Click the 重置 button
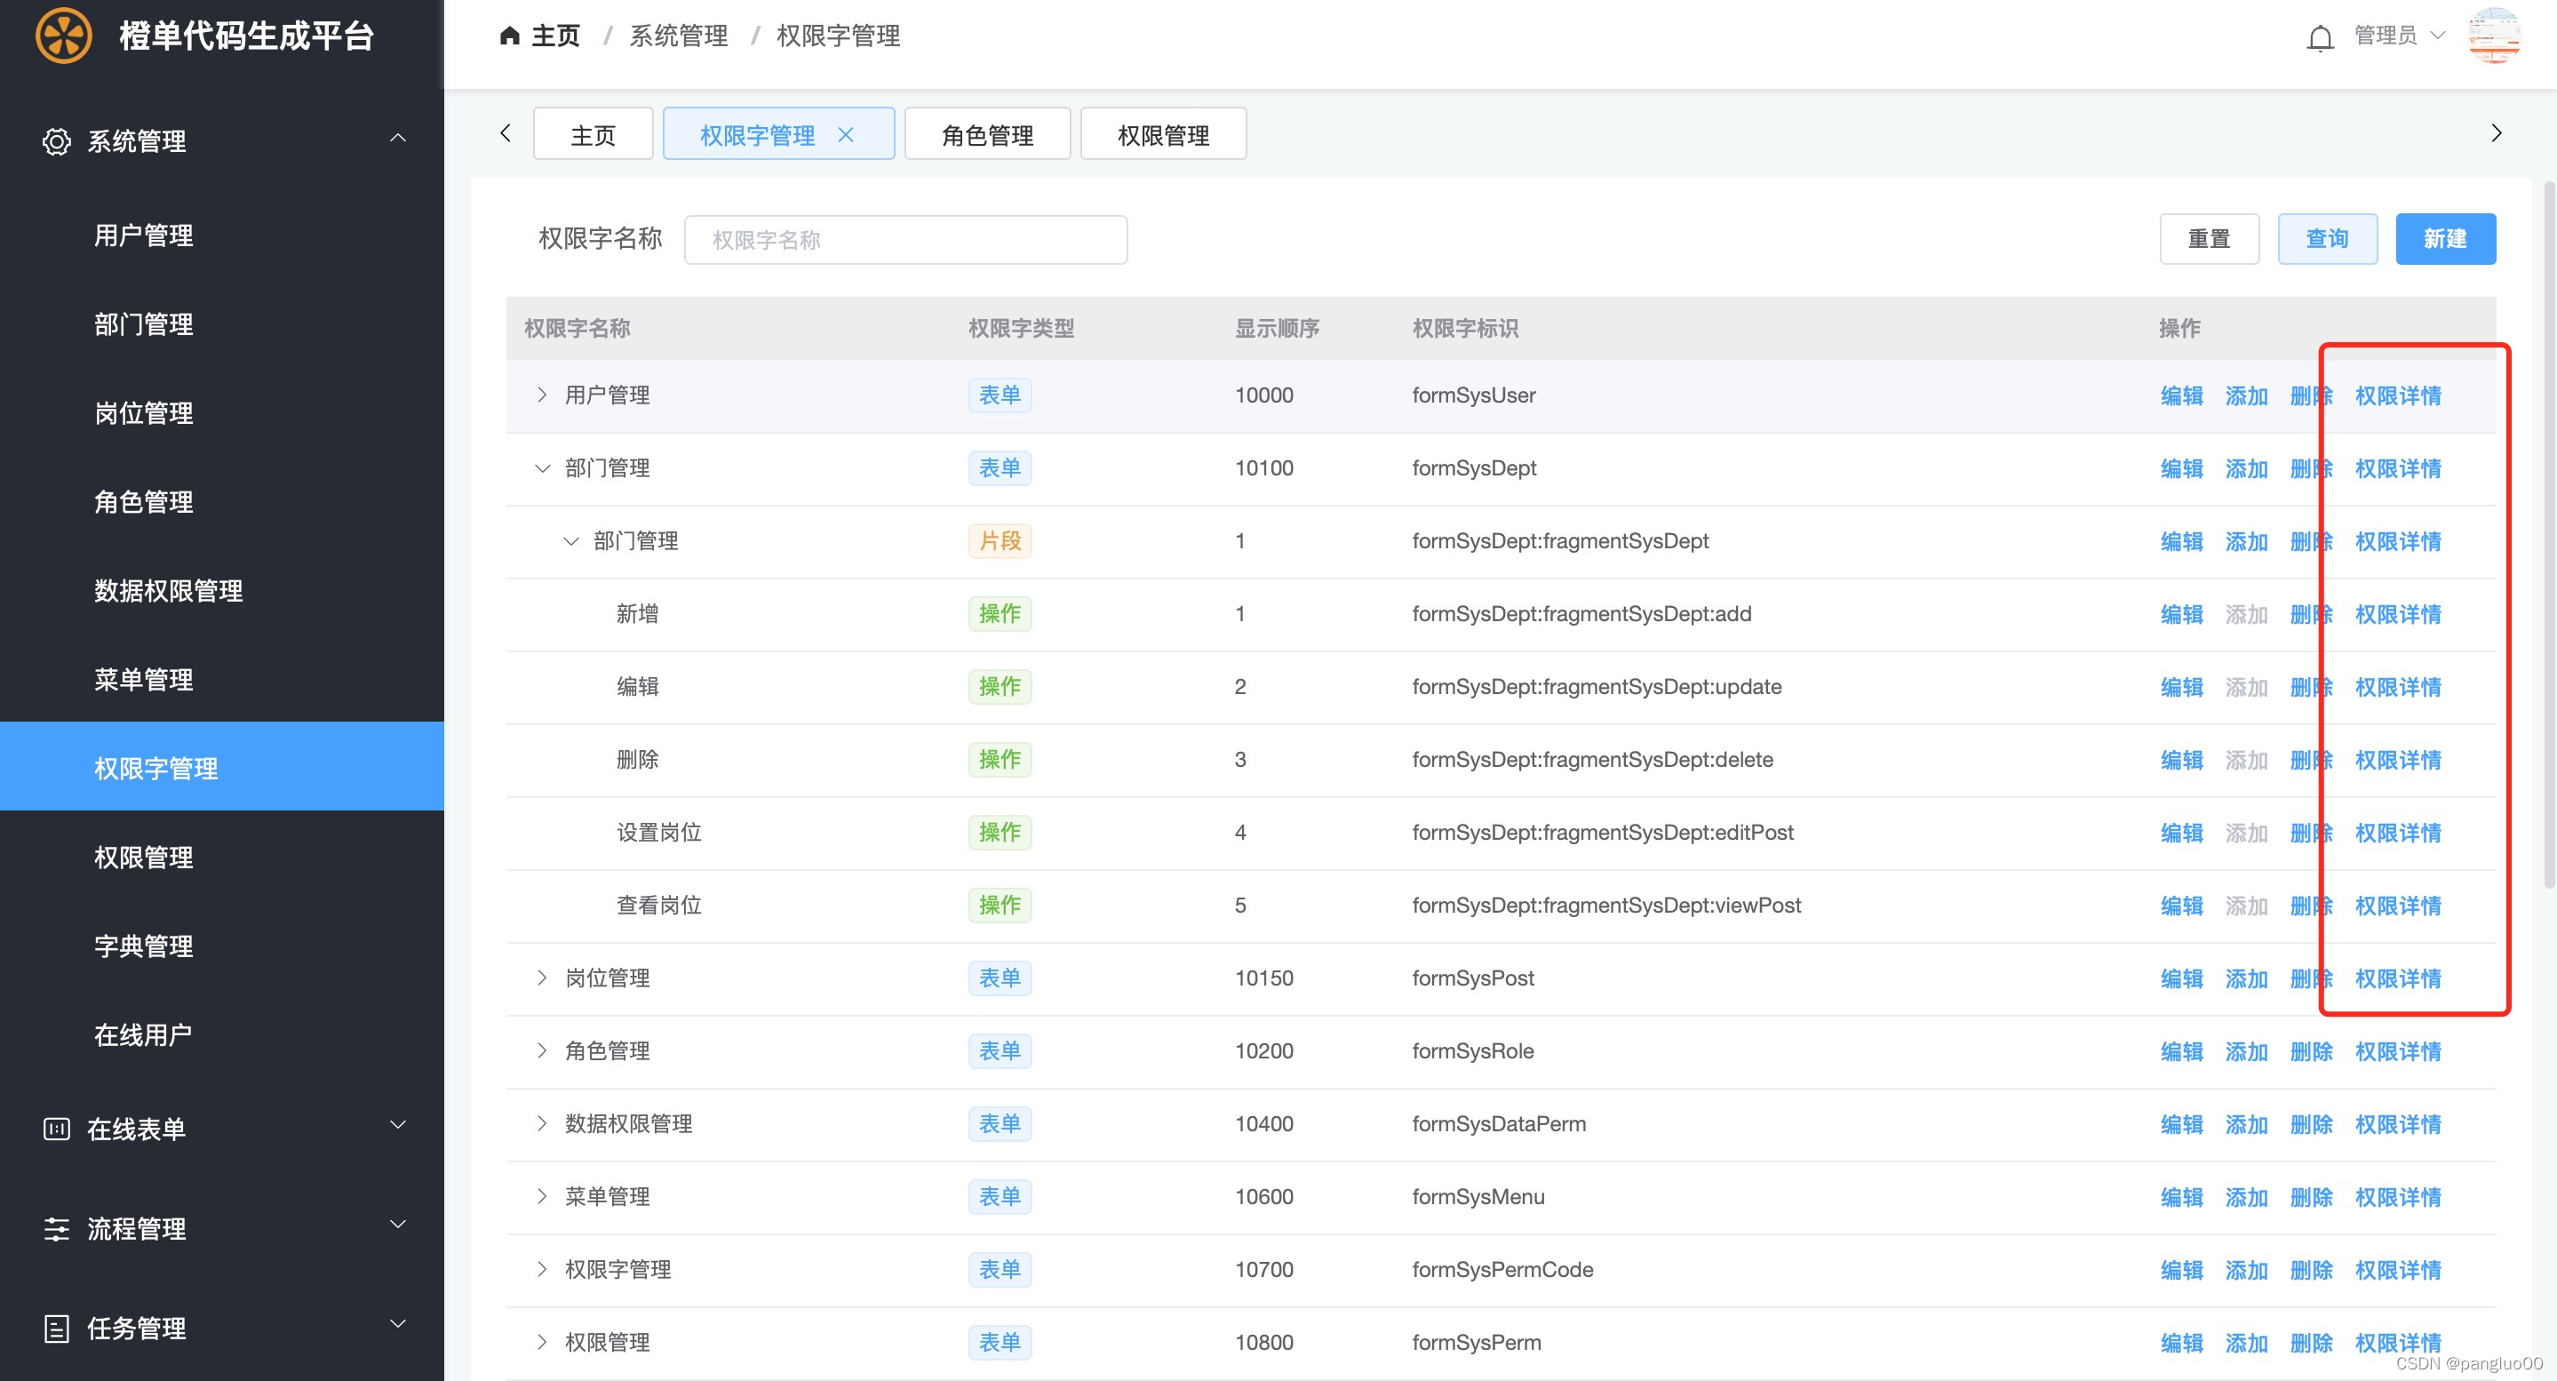Image resolution: width=2557 pixels, height=1381 pixels. [x=2209, y=239]
